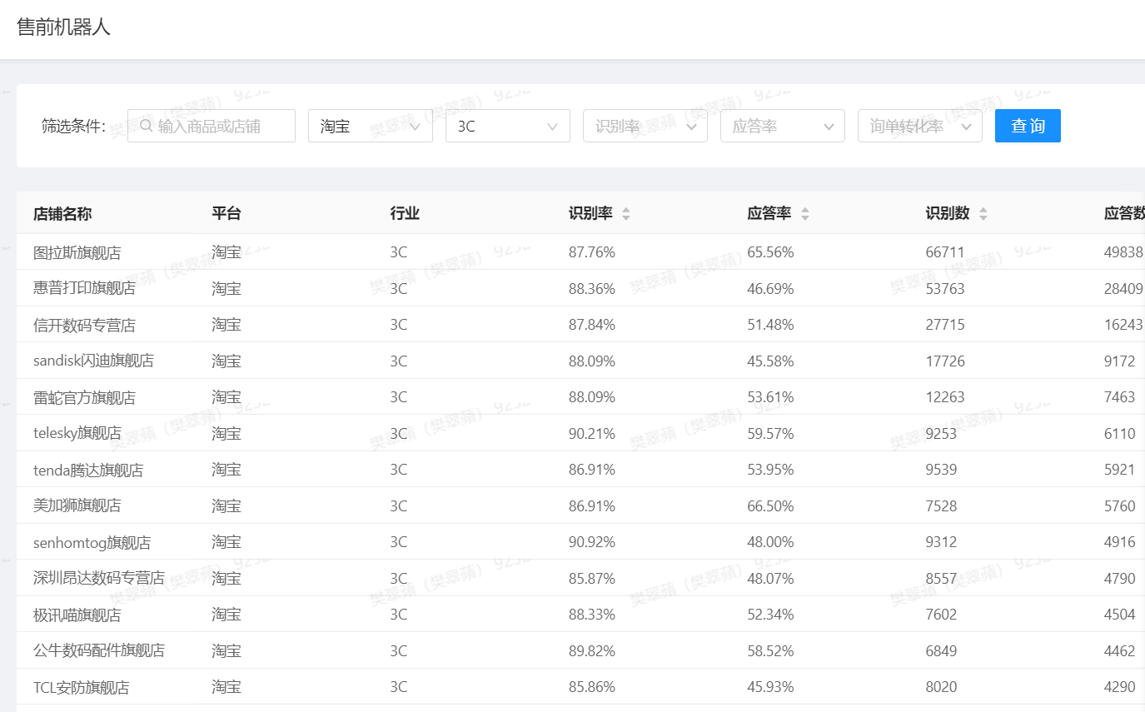Expand the 应答率 filter dropdown
The height and width of the screenshot is (712, 1145).
click(x=783, y=126)
